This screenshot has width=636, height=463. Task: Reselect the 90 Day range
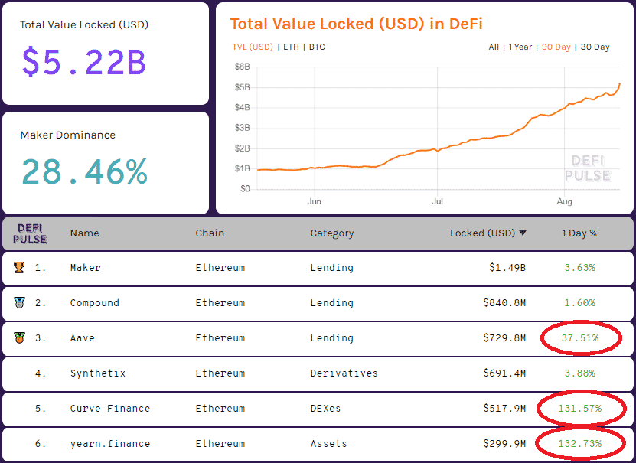pyautogui.click(x=554, y=47)
